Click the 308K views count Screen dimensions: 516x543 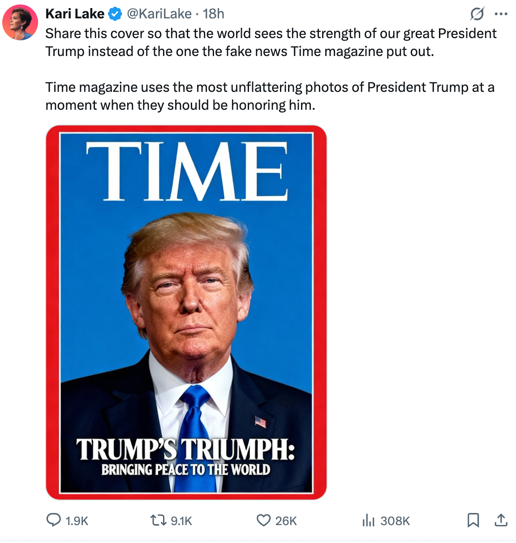395,521
